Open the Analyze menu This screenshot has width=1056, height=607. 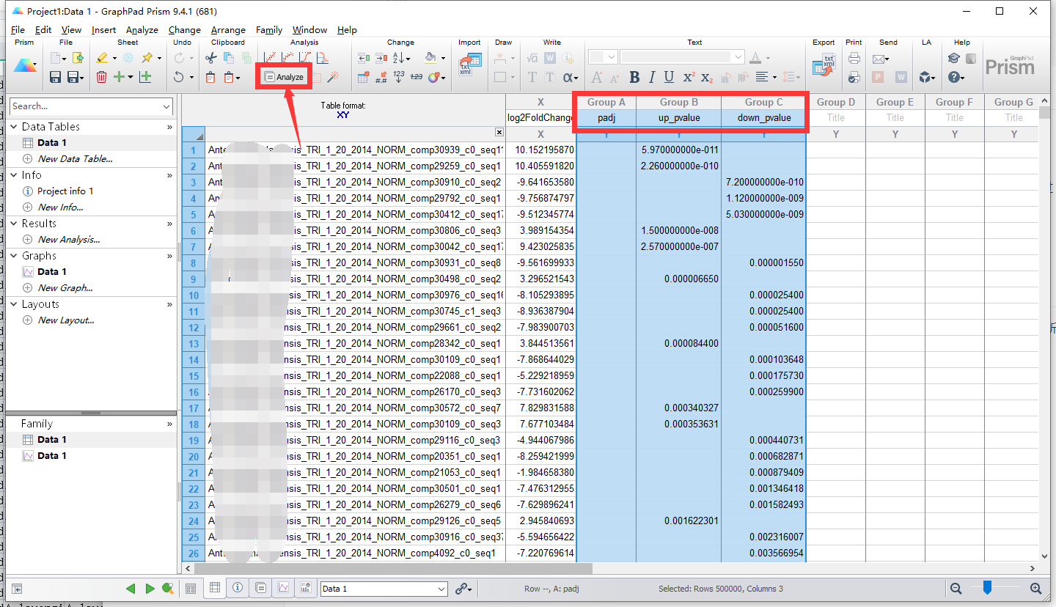pos(142,30)
